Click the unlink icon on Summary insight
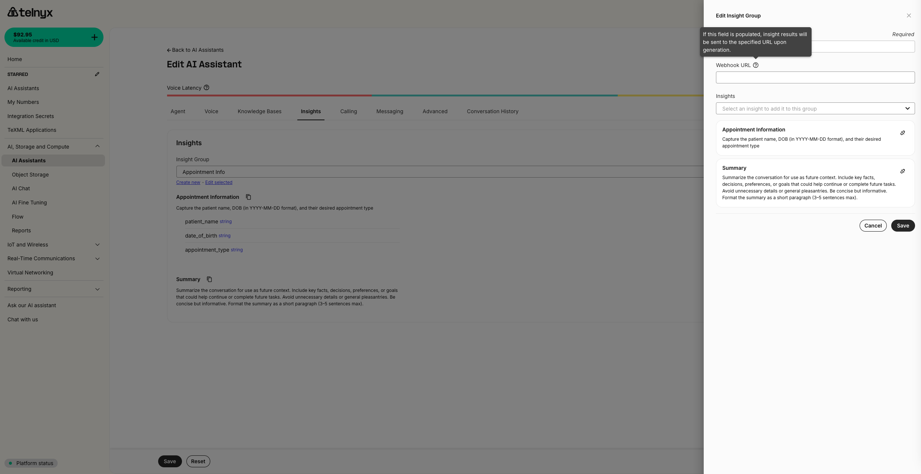The height and width of the screenshot is (474, 921). (x=902, y=171)
